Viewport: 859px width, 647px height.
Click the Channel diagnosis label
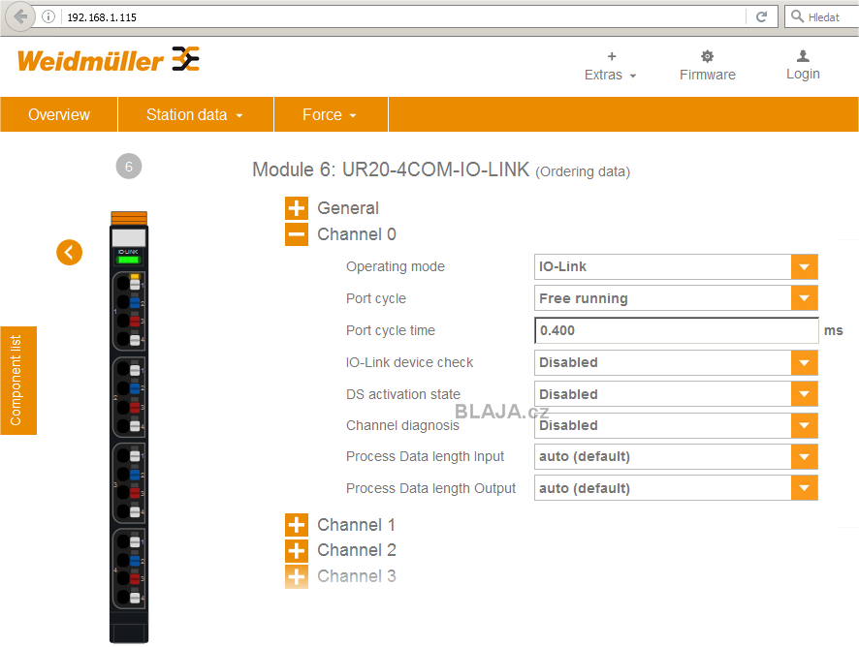402,425
